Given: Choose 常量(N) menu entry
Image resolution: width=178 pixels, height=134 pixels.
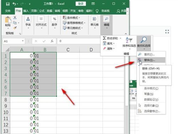Looking at the screenshot, I should pyautogui.click(x=151, y=94).
